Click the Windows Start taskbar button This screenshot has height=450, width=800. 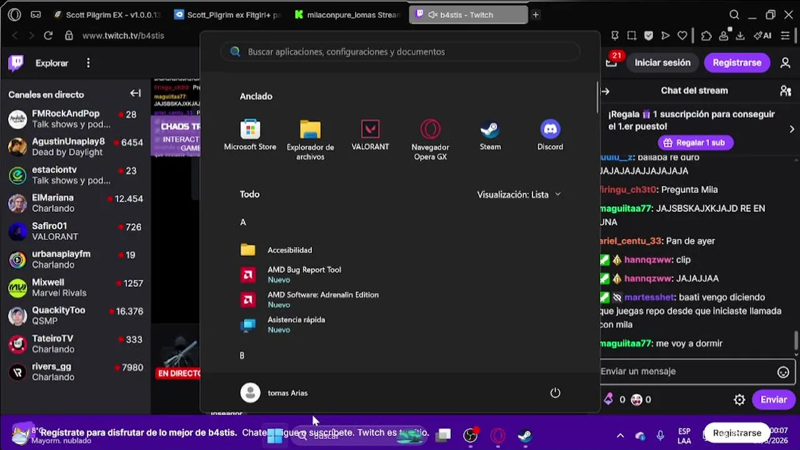[274, 435]
